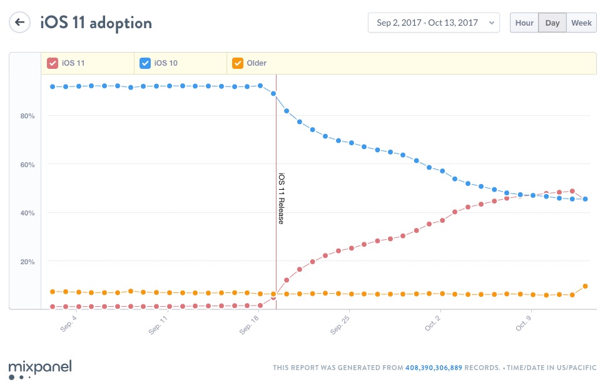Toggle the iOS 10 series checkbox

[145, 63]
